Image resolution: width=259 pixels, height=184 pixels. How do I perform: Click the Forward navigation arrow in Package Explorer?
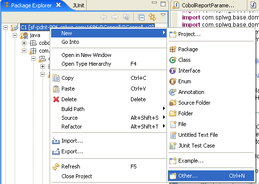click(x=115, y=17)
